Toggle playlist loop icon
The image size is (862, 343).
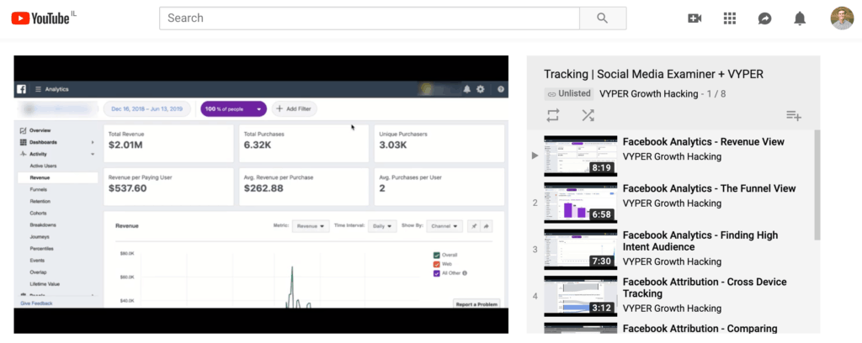(x=552, y=115)
